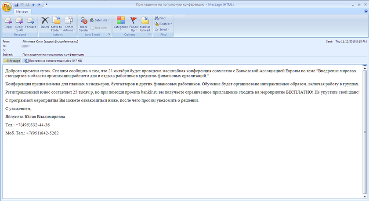Open attachment Программа конференции.doc
The height and width of the screenshot is (201, 369).
point(53,61)
